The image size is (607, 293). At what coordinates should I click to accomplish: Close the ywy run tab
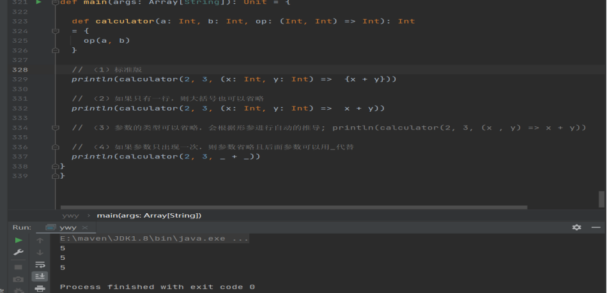(85, 227)
